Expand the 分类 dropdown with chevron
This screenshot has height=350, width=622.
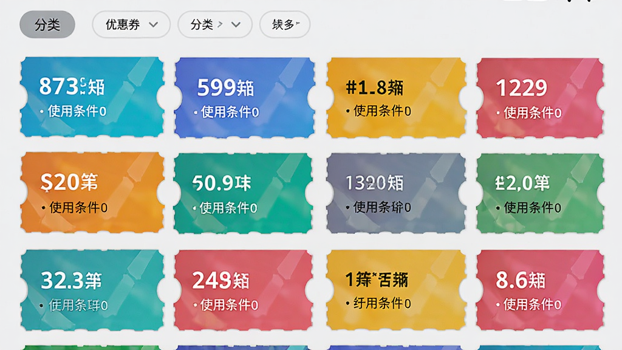(215, 24)
